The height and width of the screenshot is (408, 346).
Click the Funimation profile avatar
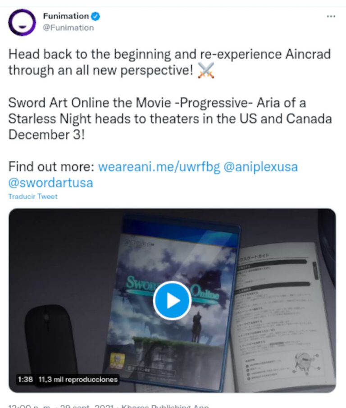(22, 23)
